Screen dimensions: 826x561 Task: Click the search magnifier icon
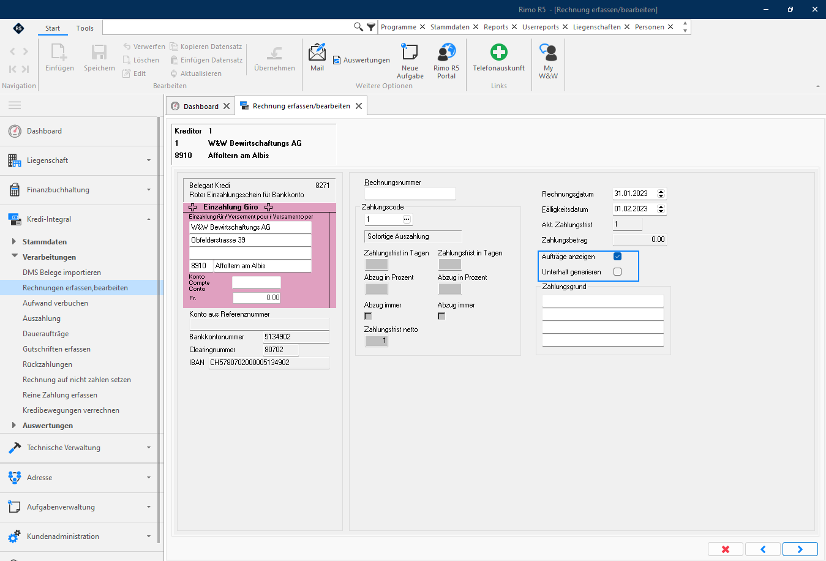pyautogui.click(x=358, y=27)
